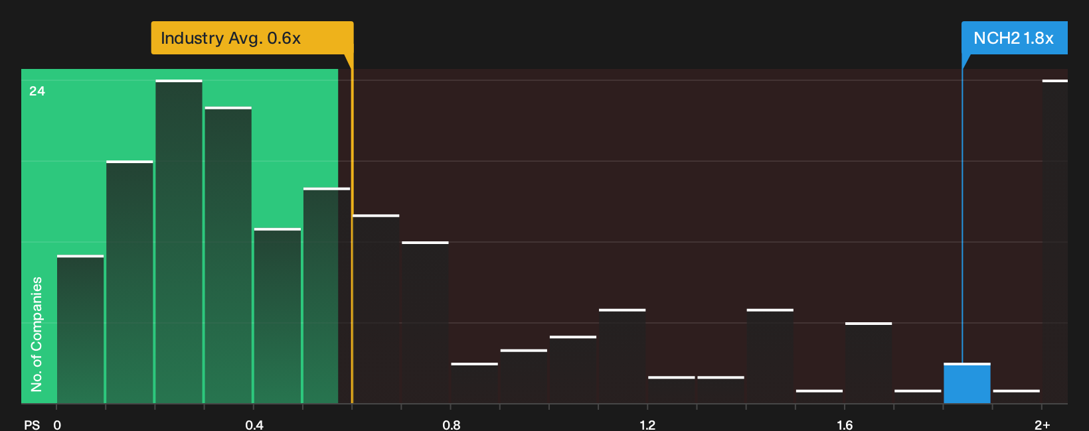Click the 0.8 label on the PS axis
The image size is (1089, 431).
pos(452,424)
